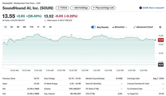
Task: Select the All time range
Action: point(50,27)
